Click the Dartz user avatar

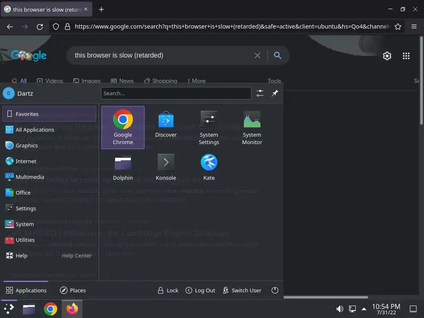pos(9,93)
